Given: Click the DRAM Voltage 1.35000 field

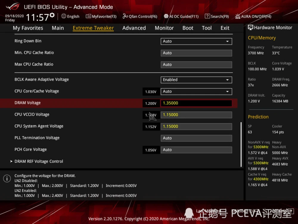Looking at the screenshot, I should tap(196, 103).
